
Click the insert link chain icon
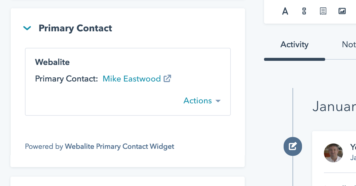tap(304, 11)
